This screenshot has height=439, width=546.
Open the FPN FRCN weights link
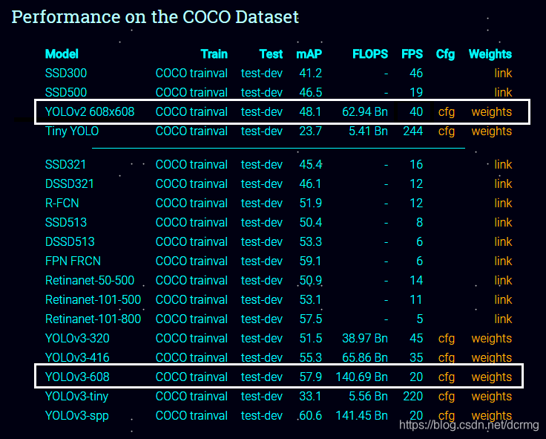click(503, 261)
